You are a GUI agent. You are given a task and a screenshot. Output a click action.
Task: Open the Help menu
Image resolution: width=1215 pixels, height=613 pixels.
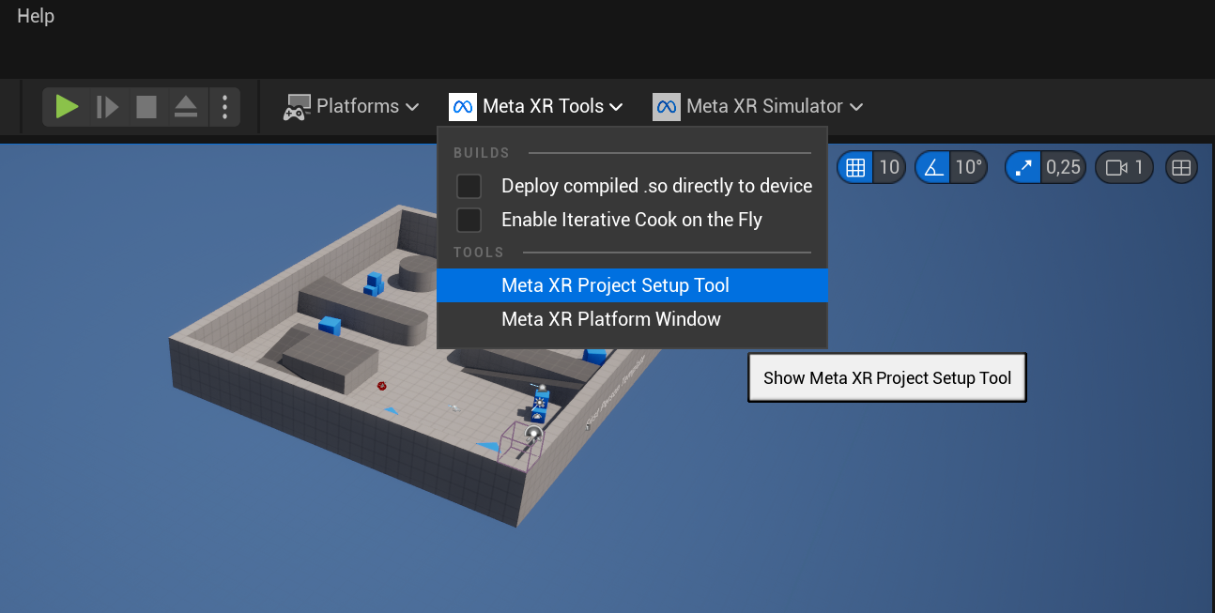point(35,15)
